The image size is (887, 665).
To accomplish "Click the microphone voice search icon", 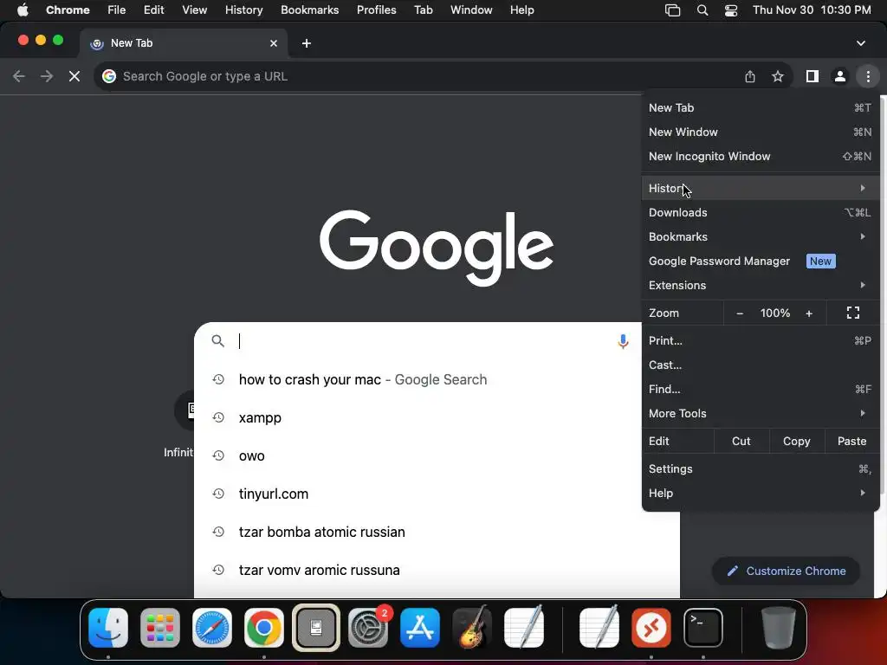I will pos(623,341).
